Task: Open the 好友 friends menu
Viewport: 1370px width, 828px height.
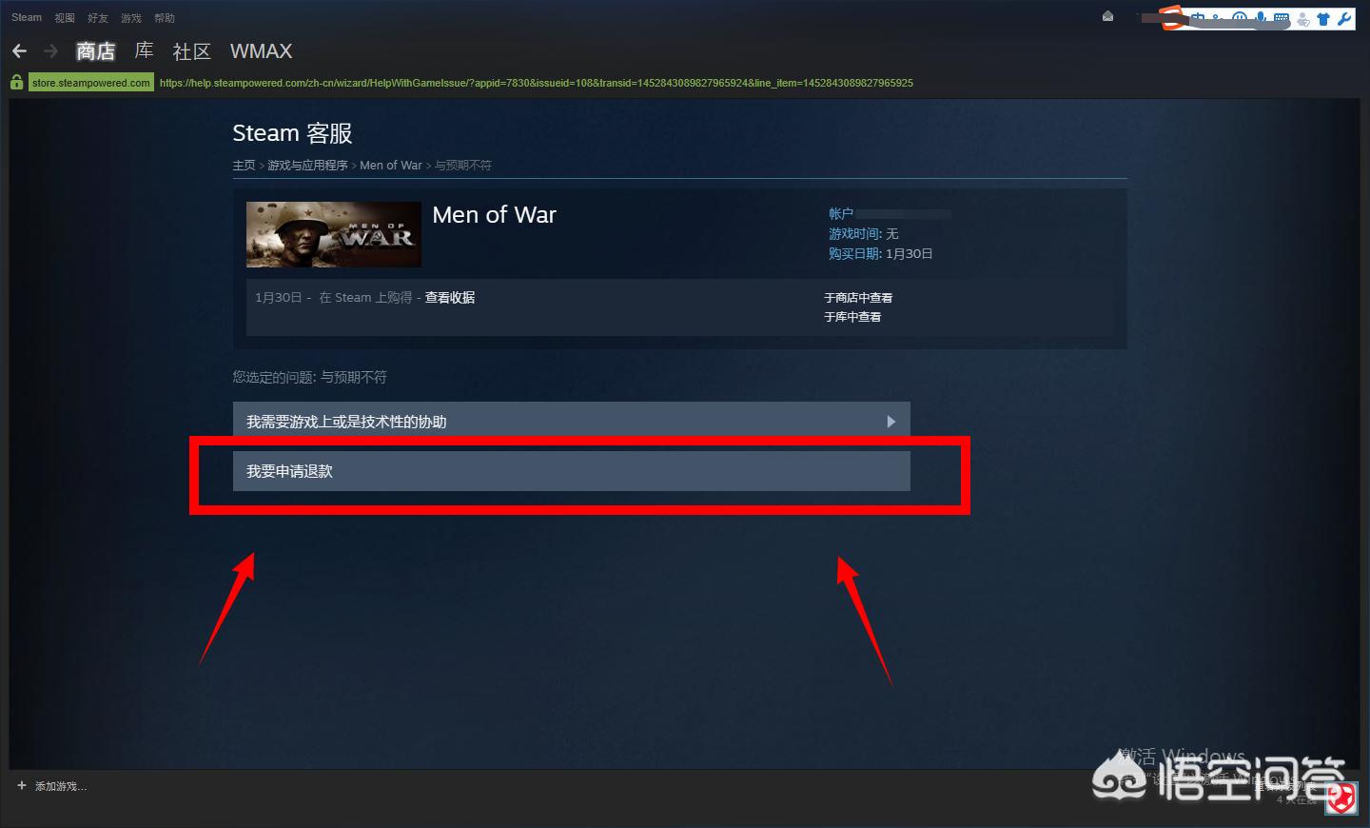Action: click(98, 18)
